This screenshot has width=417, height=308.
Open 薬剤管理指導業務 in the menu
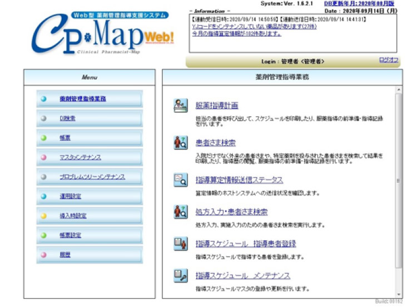click(82, 99)
